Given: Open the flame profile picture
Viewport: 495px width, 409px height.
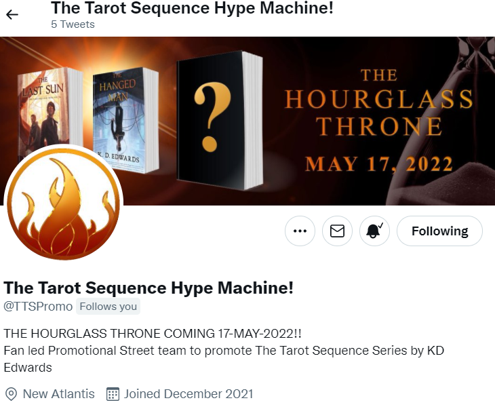Looking at the screenshot, I should click(64, 203).
